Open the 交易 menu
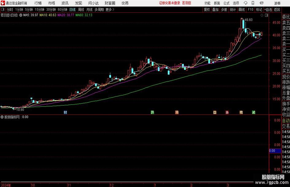Image resolution: width=290 pixels, height=187 pixels. [125, 3]
